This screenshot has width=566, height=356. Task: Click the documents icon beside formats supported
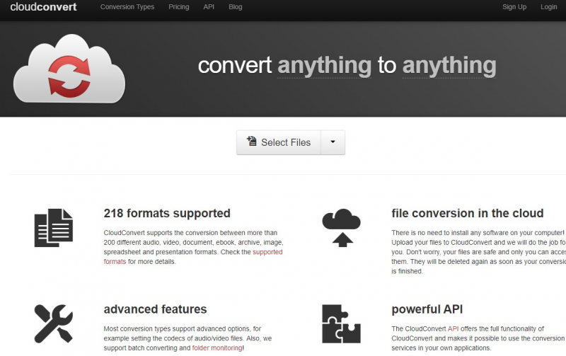pos(54,228)
